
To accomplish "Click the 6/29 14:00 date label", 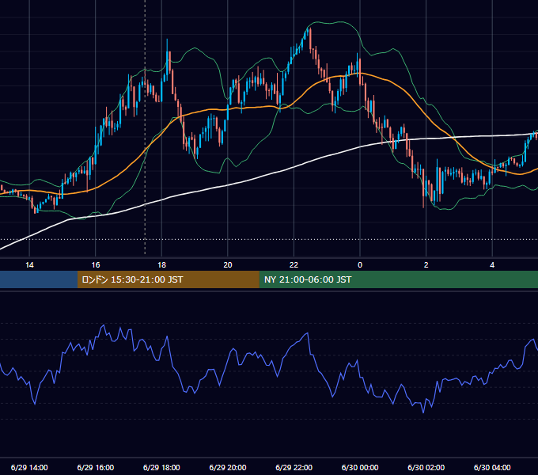I will coord(29,467).
